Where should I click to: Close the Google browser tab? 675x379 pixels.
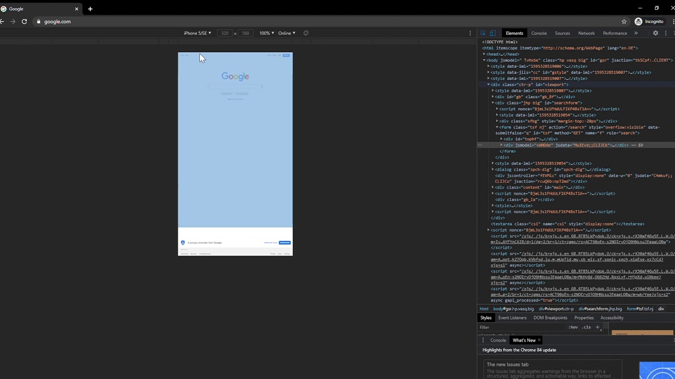(76, 9)
